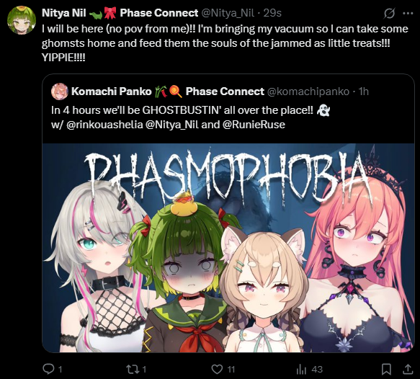Click the Grok slashed-circle icon
The image size is (420, 379).
(x=389, y=13)
